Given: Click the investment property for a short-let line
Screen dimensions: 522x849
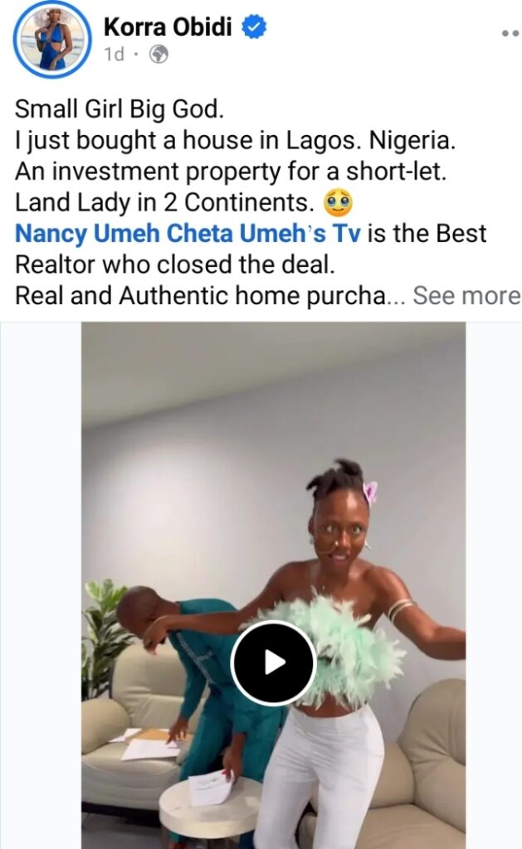Looking at the screenshot, I should tap(231, 172).
